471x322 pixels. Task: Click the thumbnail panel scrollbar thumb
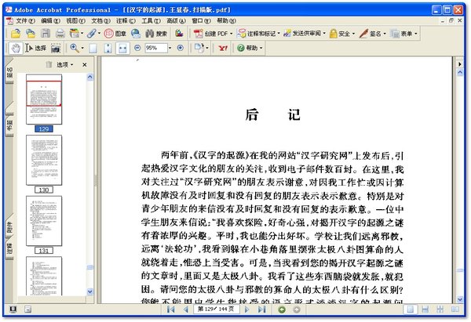pyautogui.click(x=89, y=267)
